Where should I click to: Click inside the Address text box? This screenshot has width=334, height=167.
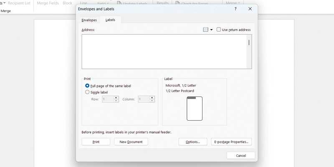coord(163,51)
